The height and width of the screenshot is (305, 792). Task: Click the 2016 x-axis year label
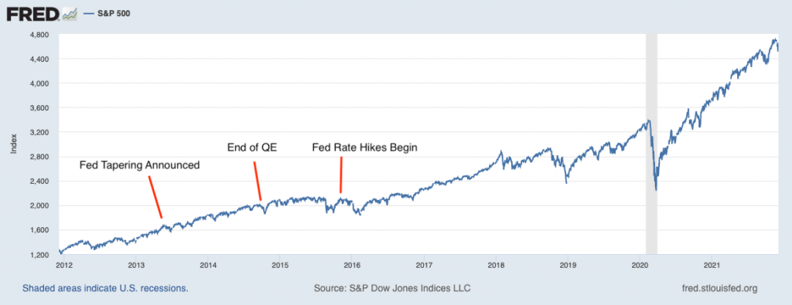click(x=351, y=263)
